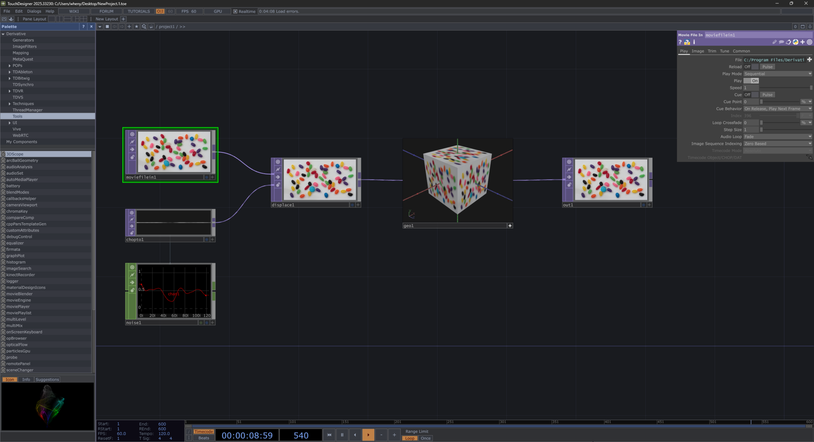Click the target-circle icon in parameter header
This screenshot has width=814, height=442.
(x=809, y=42)
